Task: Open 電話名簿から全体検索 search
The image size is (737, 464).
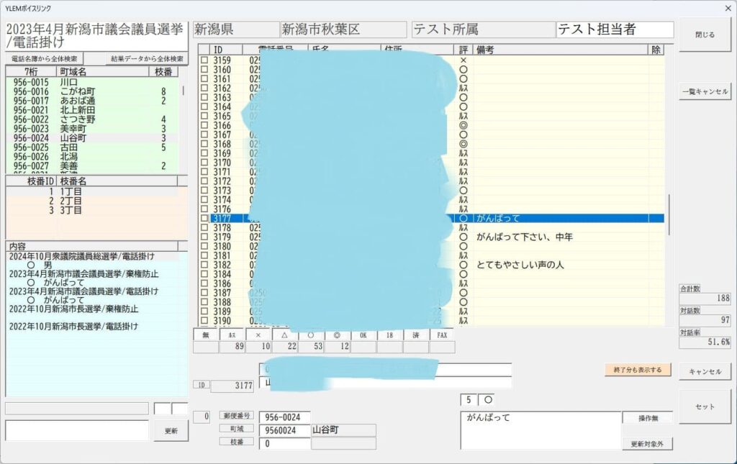Action: pos(45,58)
